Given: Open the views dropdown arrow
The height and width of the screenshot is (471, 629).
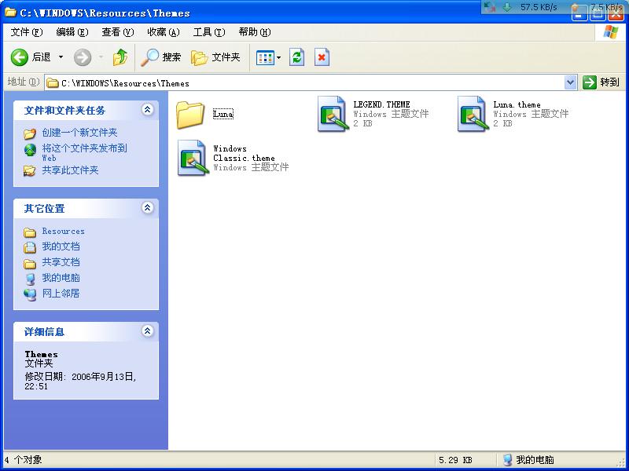Looking at the screenshot, I should point(279,57).
